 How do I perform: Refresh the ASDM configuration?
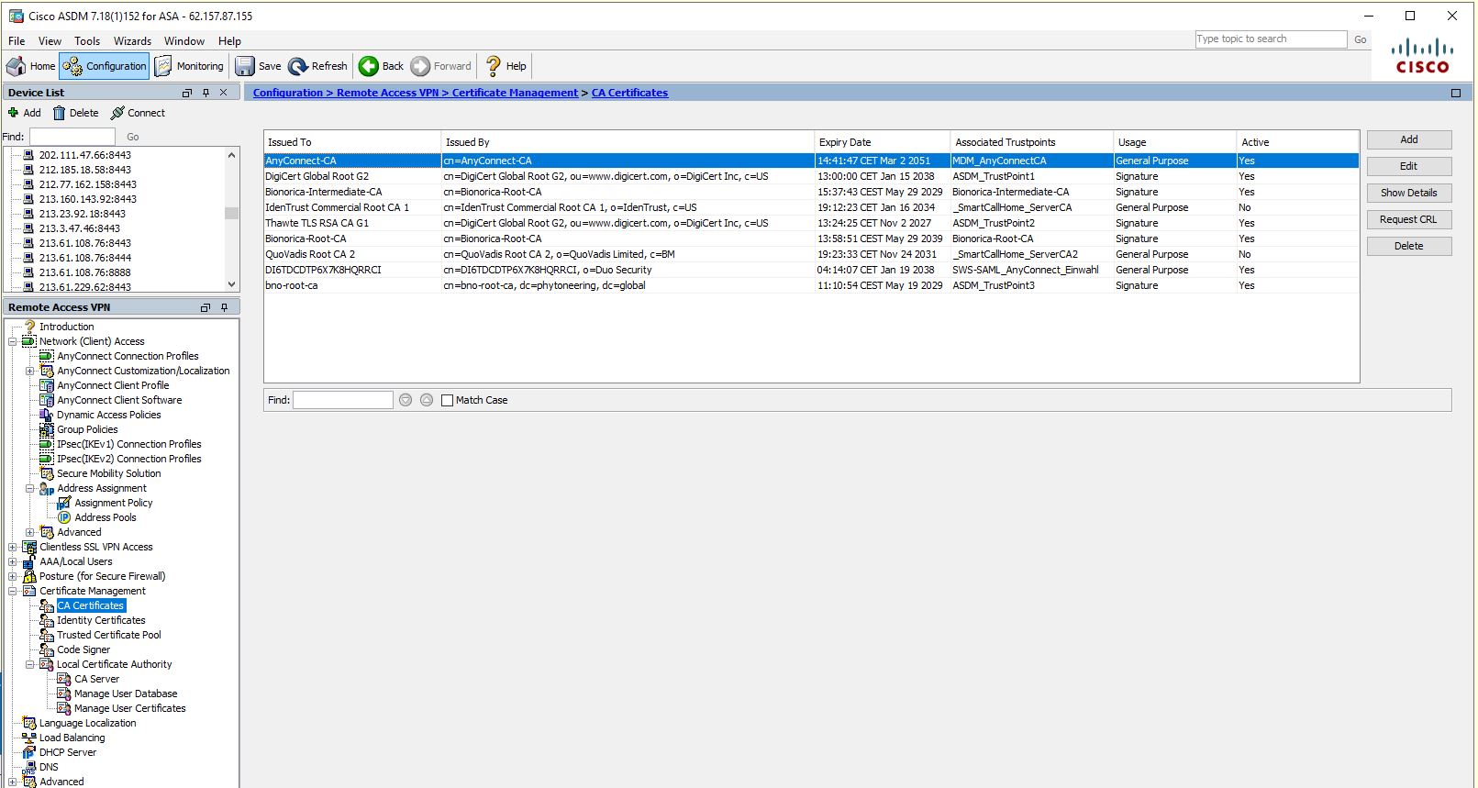(318, 66)
